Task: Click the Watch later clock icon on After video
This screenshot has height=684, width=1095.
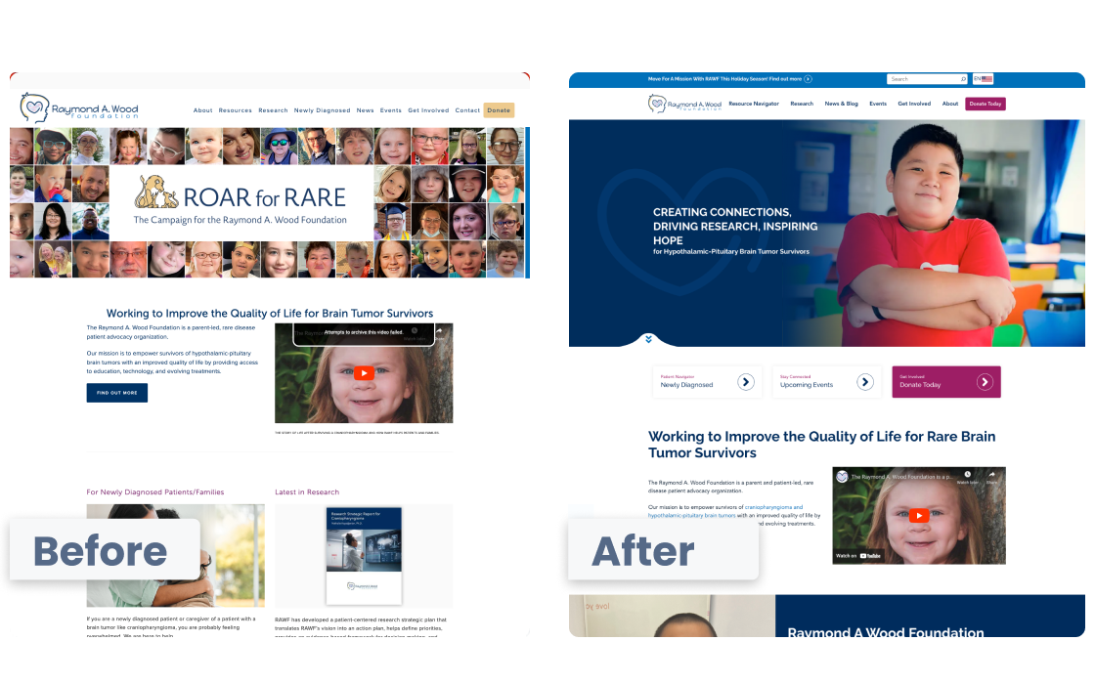Action: 968,475
